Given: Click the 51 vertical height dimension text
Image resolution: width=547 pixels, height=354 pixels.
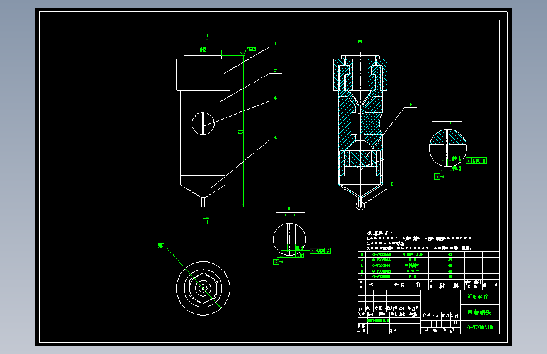Looking at the screenshot, I should click(x=240, y=132).
